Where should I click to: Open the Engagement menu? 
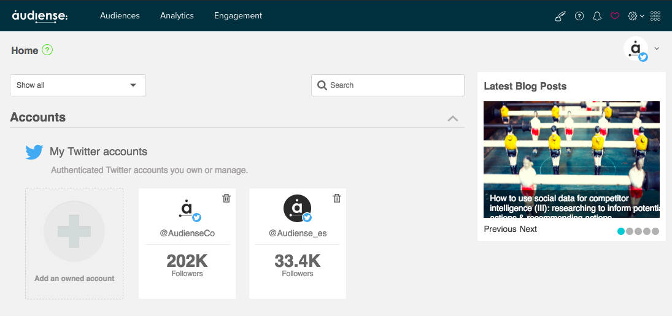pos(238,16)
